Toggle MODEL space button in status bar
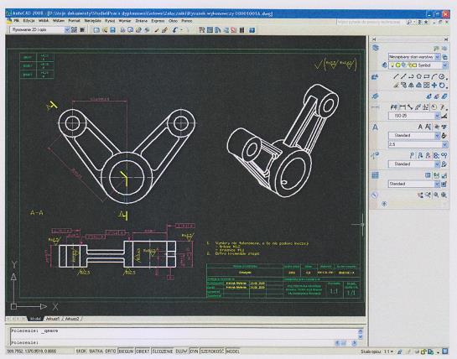This screenshot has height=359, width=457. (233, 351)
